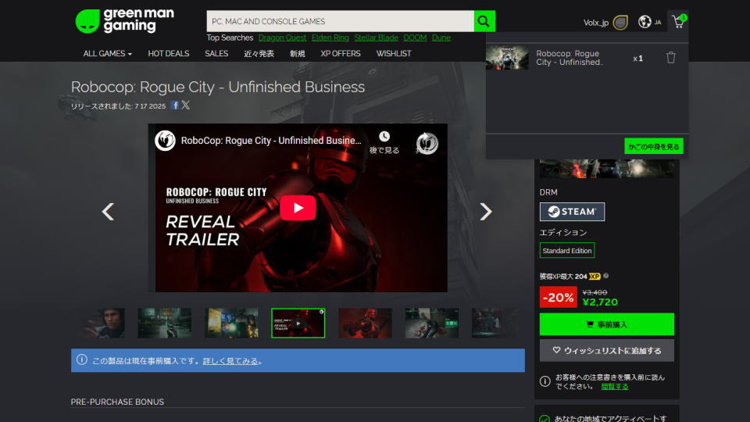Click the -20% discount badge
The width and height of the screenshot is (750, 422).
[x=558, y=297]
